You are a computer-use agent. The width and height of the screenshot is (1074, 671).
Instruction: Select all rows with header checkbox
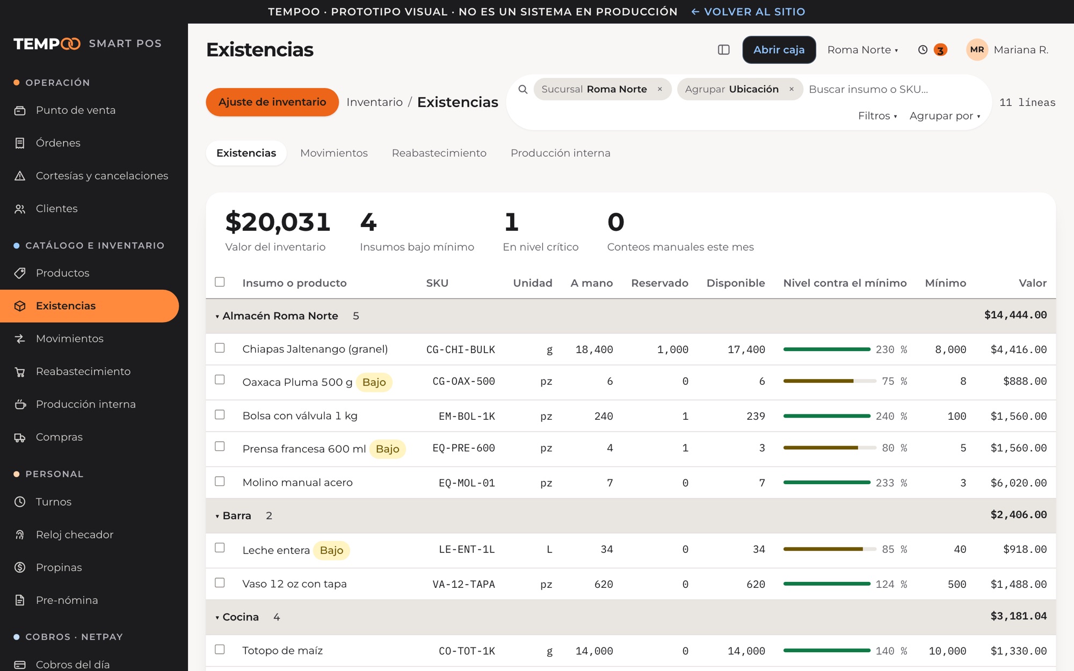click(220, 282)
